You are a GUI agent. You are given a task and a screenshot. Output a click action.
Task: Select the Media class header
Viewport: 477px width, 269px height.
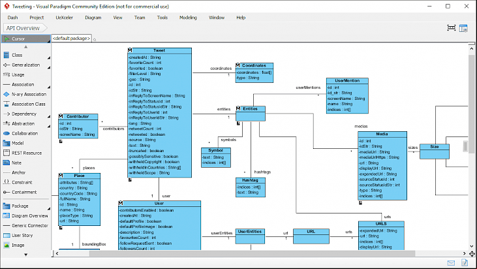click(x=382, y=134)
